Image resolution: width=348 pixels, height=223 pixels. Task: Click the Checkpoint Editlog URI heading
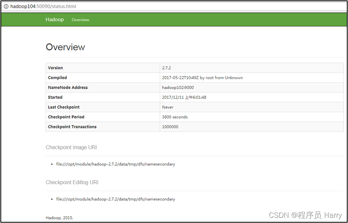point(72,182)
